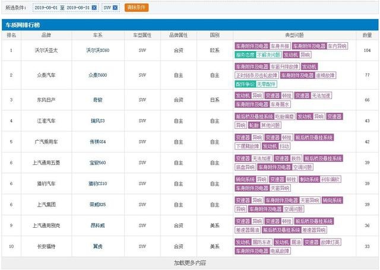
Task: Click the 日系 country cell
Action: coord(215,100)
